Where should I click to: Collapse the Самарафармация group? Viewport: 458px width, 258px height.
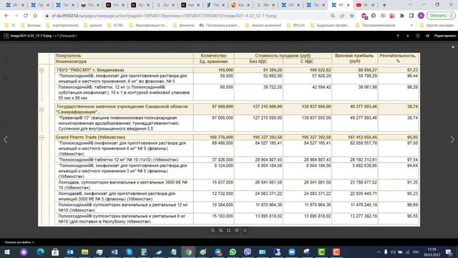pos(42,110)
